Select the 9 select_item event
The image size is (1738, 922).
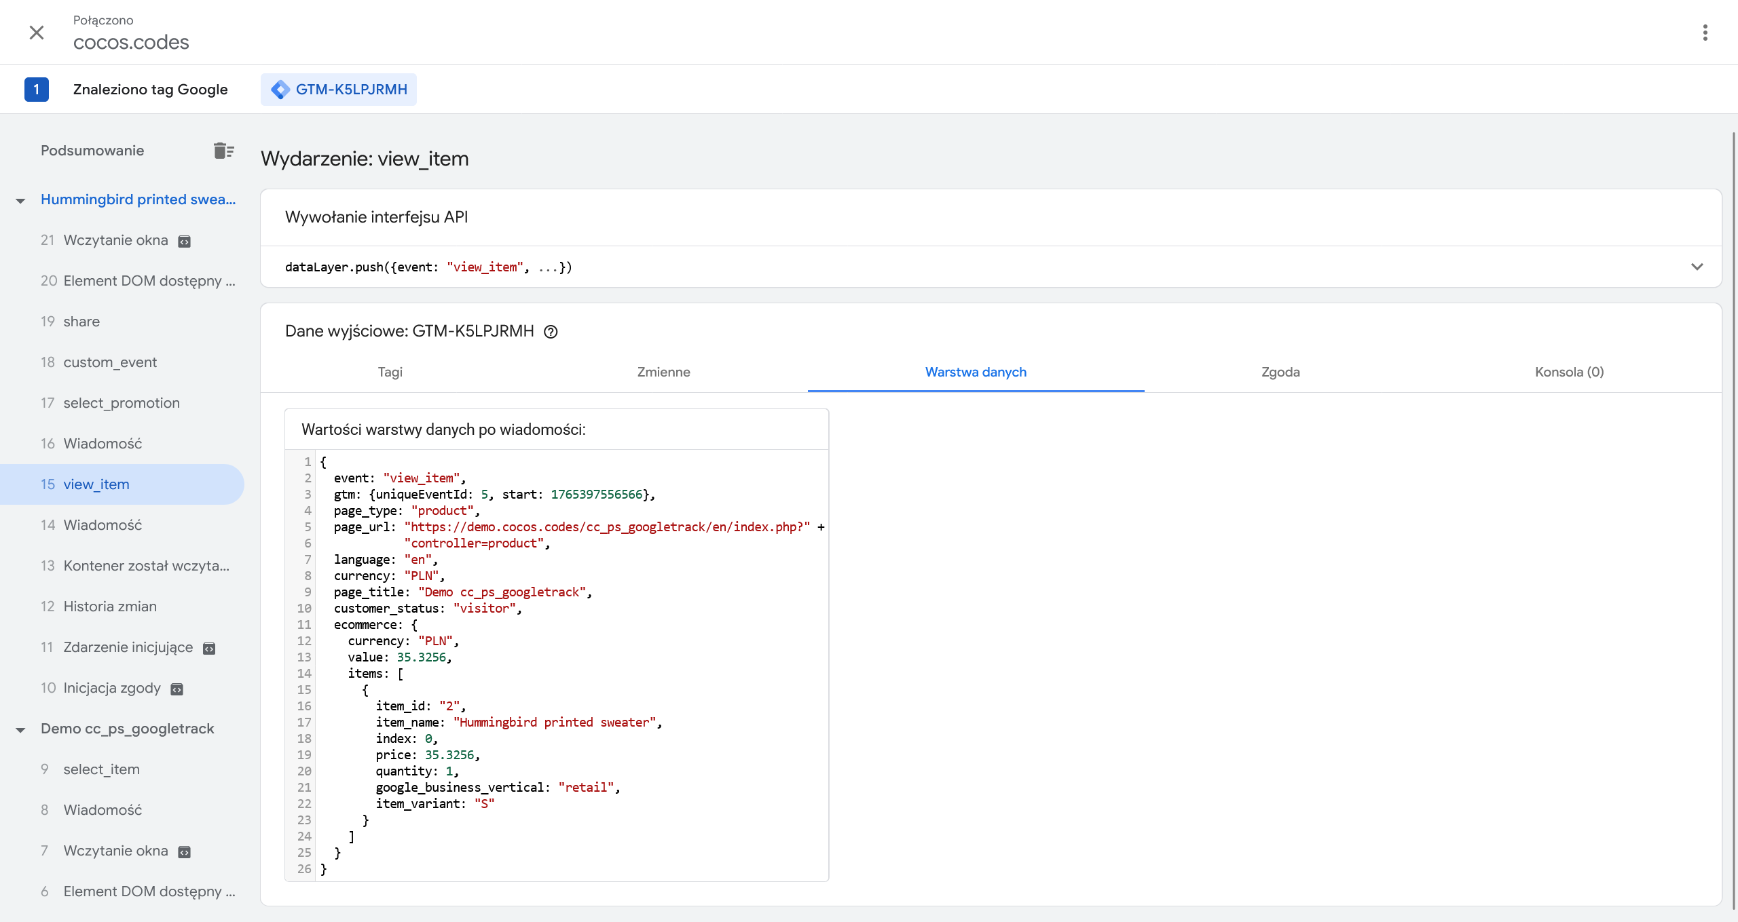[101, 769]
